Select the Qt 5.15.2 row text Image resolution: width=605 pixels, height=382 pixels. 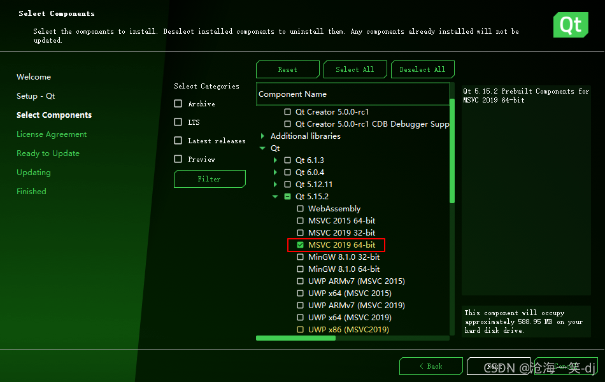click(x=312, y=196)
